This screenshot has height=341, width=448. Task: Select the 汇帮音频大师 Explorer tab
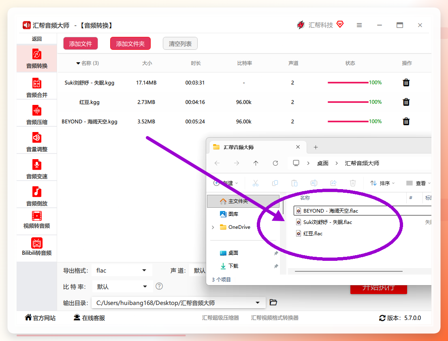258,147
